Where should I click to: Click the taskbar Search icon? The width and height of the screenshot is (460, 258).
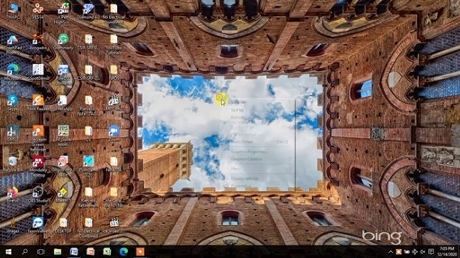pyautogui.click(x=25, y=252)
